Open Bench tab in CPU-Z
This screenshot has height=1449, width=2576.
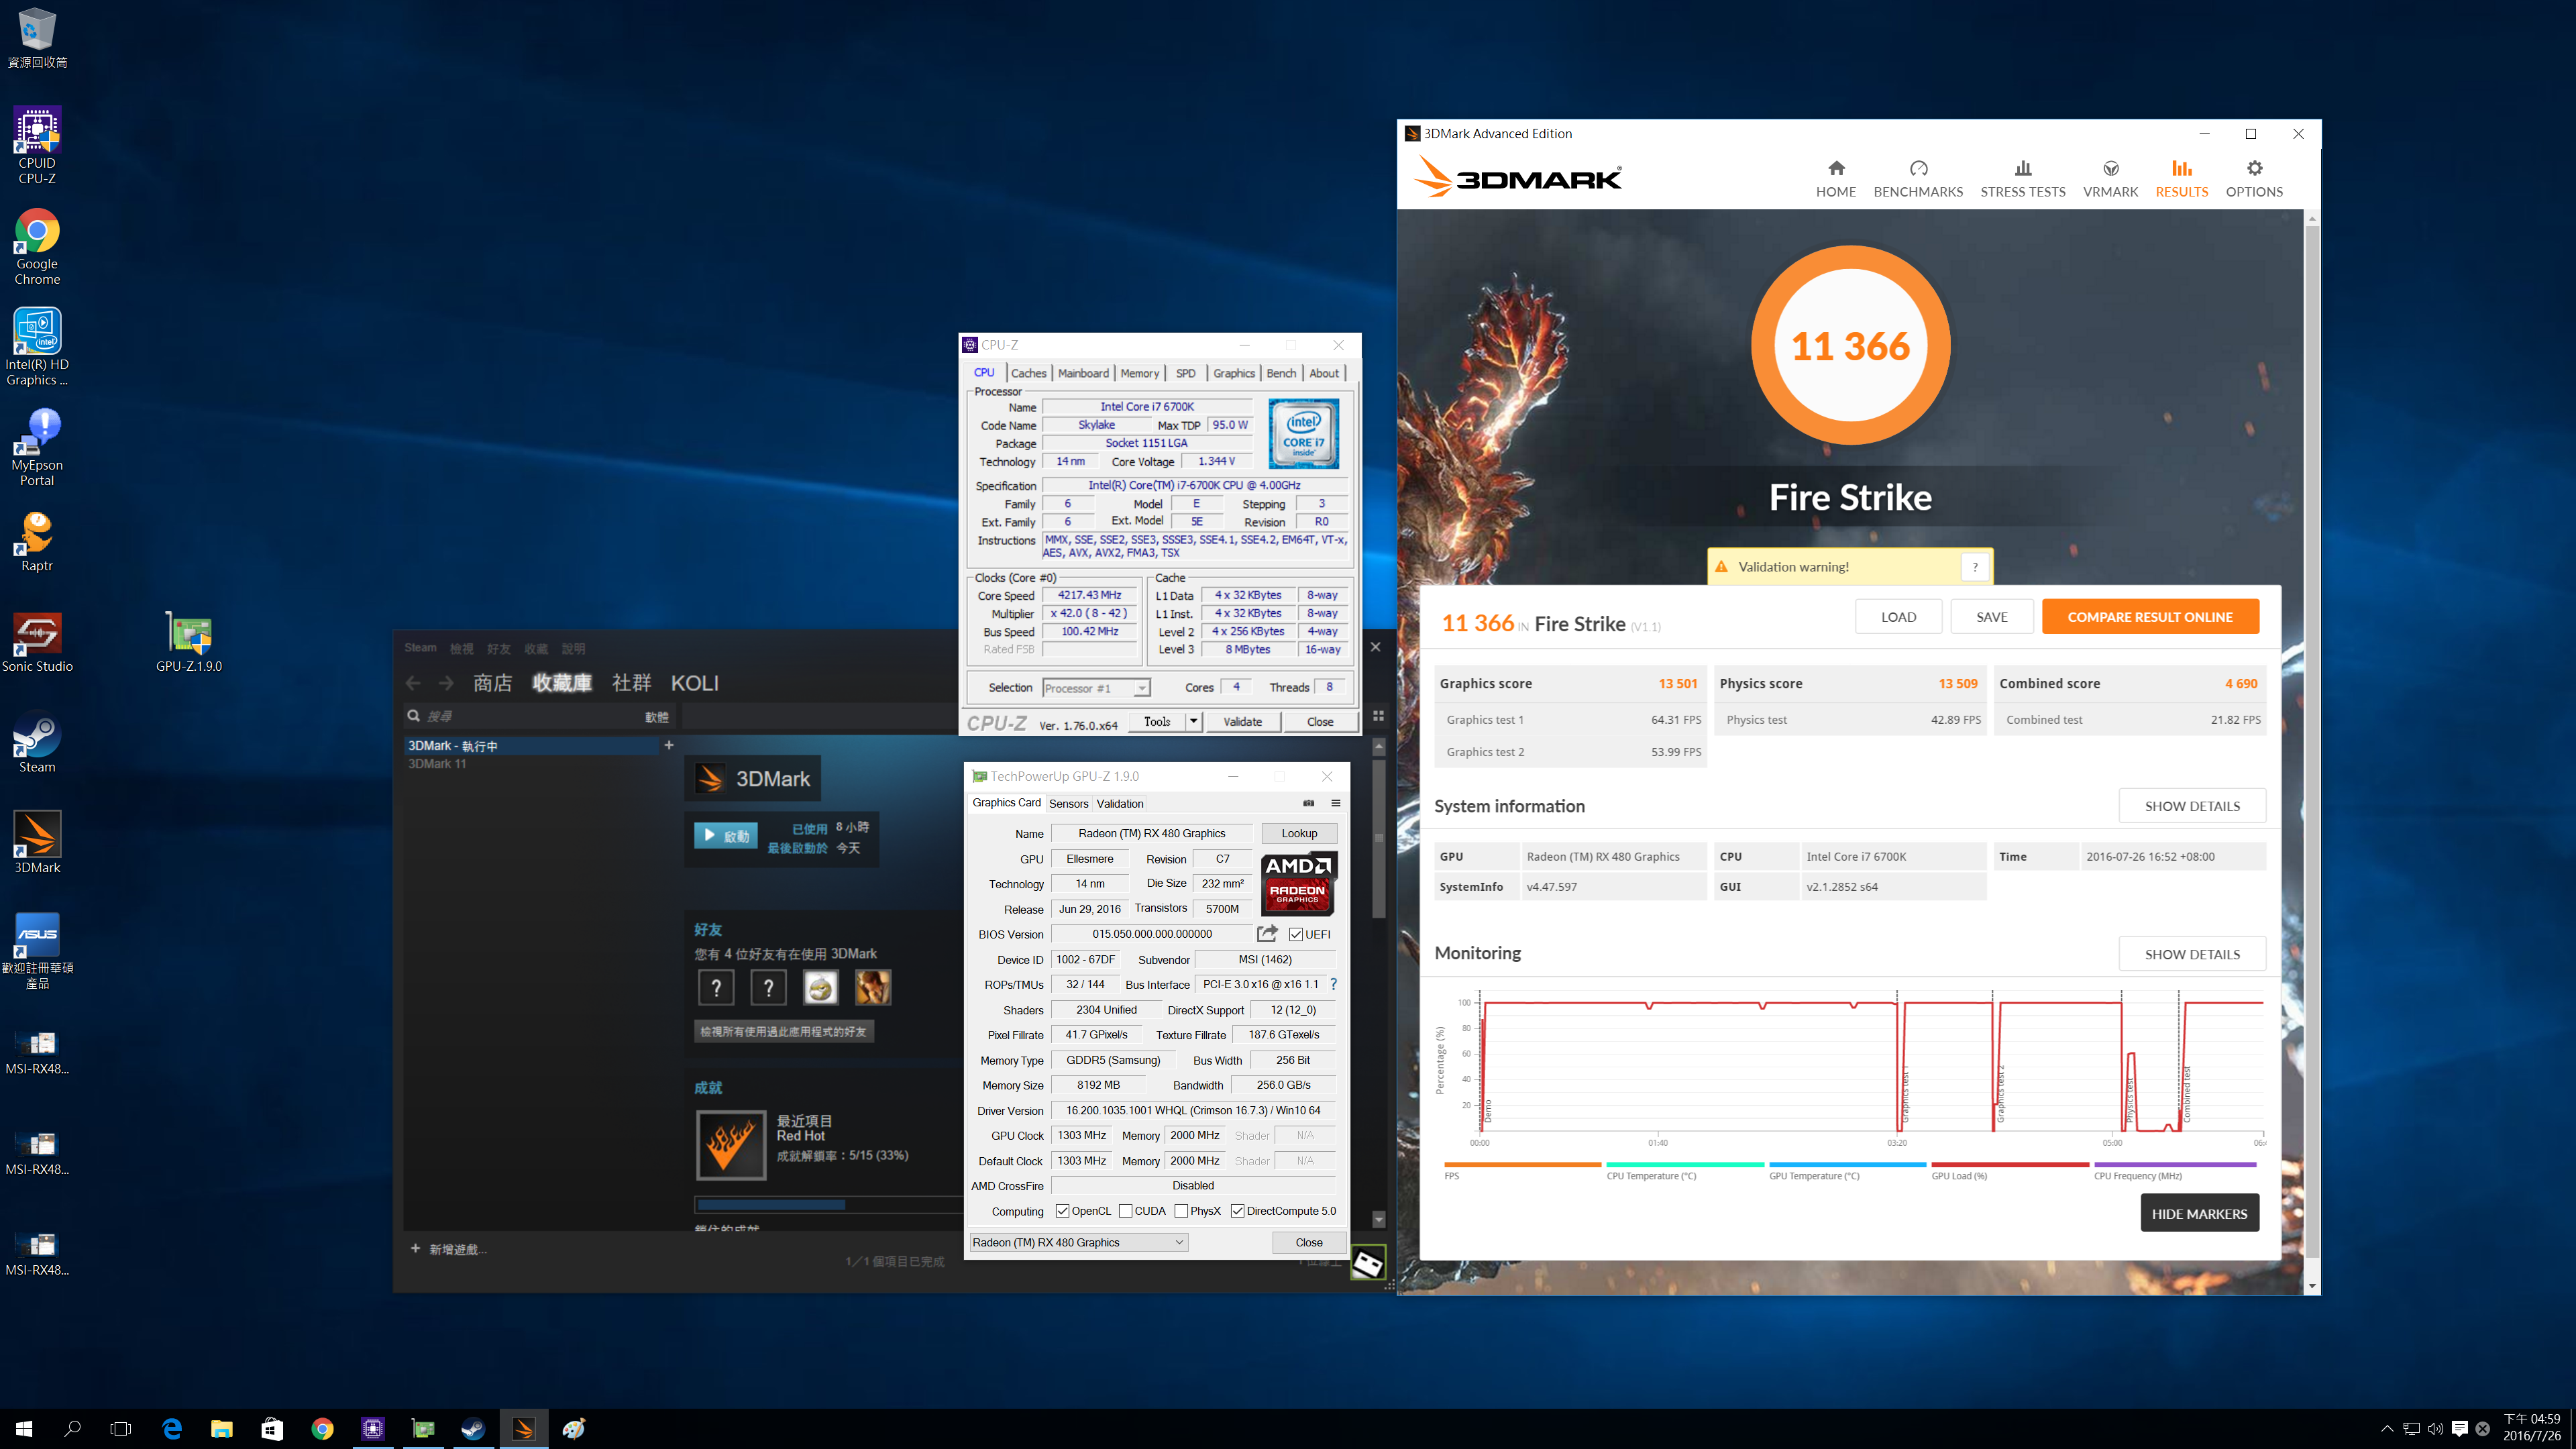(1280, 373)
